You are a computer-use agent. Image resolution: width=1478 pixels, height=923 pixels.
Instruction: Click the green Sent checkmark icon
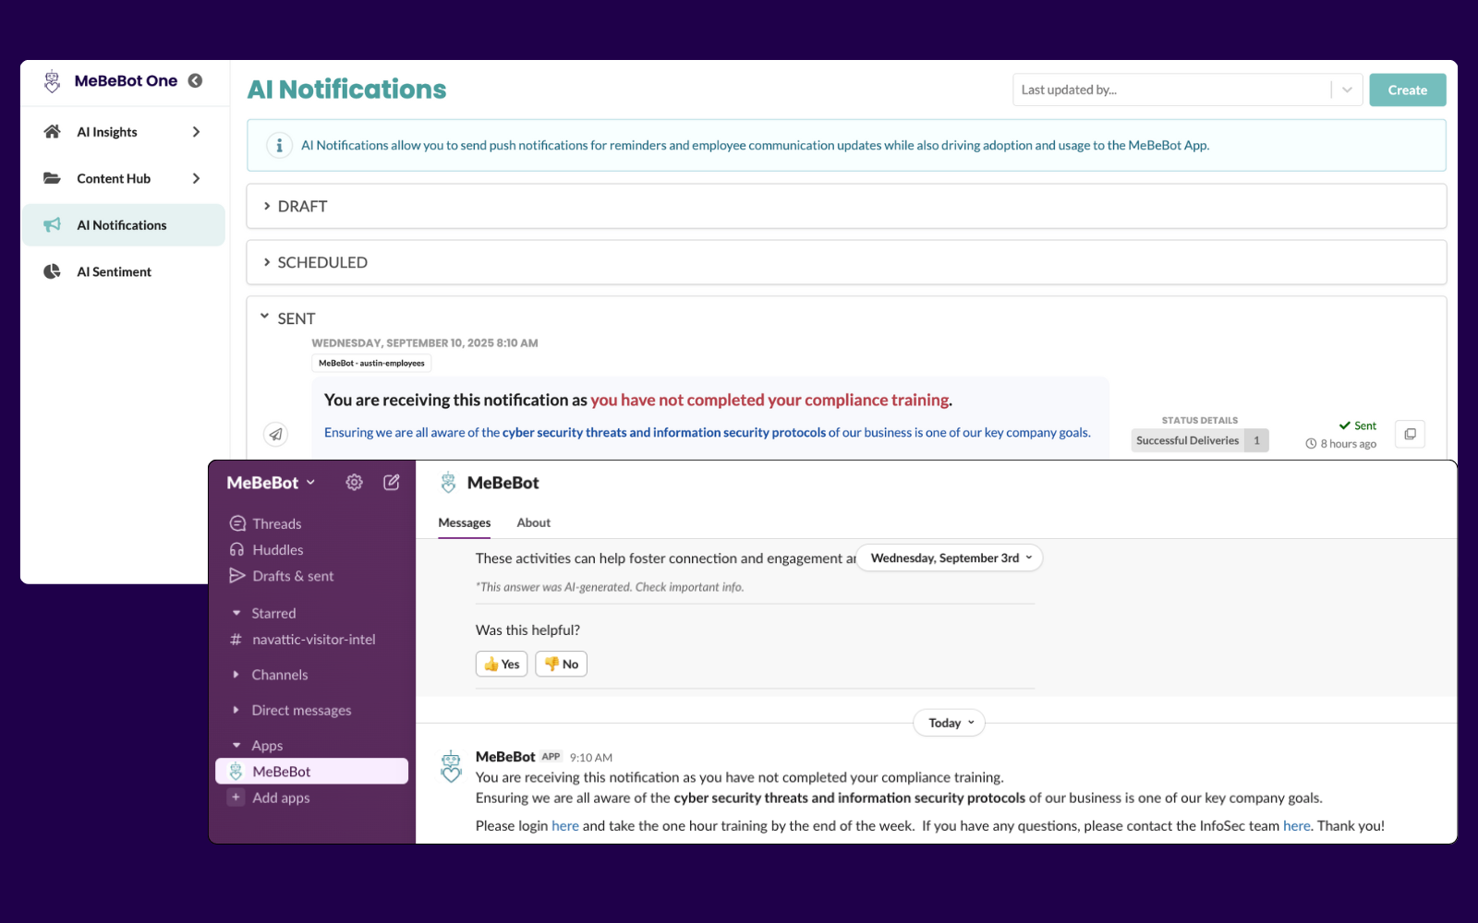click(x=1345, y=426)
